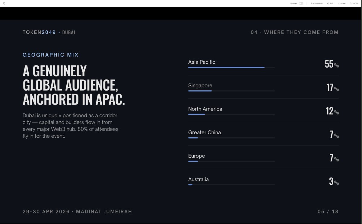Open the Comment tool
The height and width of the screenshot is (224, 362).
316,3
